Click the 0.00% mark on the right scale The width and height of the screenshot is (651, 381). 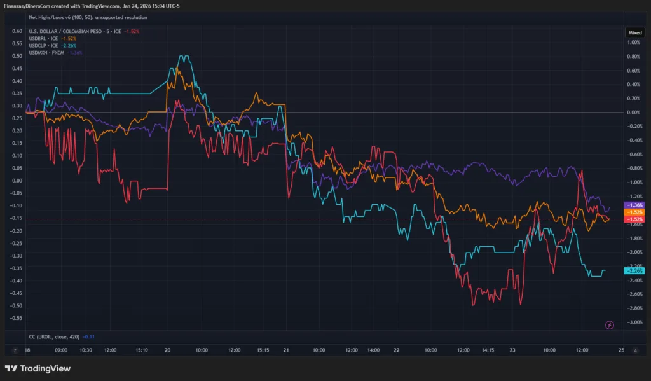(x=634, y=113)
